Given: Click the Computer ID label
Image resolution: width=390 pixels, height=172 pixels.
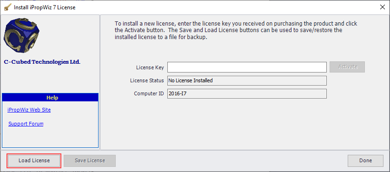Looking at the screenshot, I should pyautogui.click(x=149, y=94).
